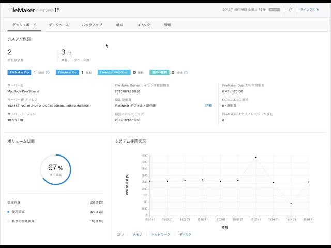Image resolution: width=331 pixels, height=248 pixels.
Task: Click the last backup time 2019/10/18 15:00
Action: [128, 120]
